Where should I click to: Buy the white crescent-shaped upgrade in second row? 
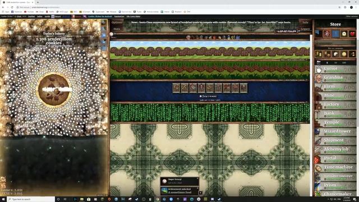(335, 54)
